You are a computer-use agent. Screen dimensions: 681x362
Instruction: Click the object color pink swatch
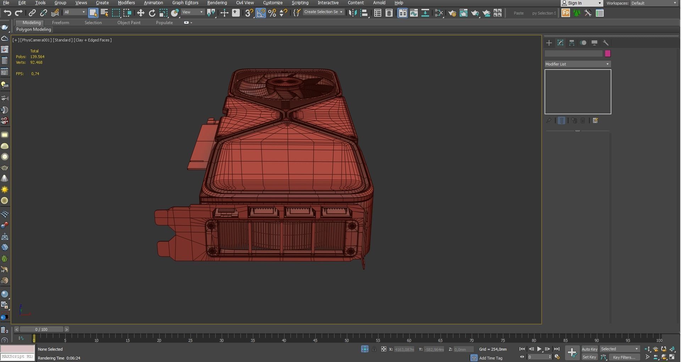(x=608, y=53)
